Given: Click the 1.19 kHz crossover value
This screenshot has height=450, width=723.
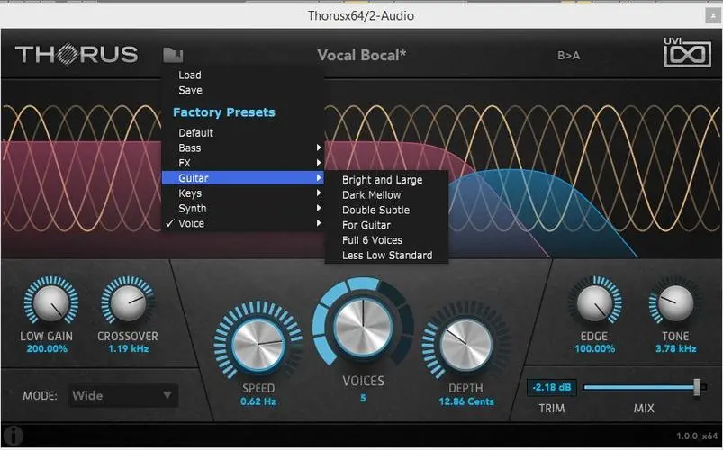Looking at the screenshot, I should (128, 349).
